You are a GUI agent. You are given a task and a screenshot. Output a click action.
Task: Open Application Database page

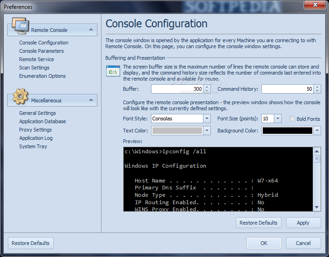42,121
